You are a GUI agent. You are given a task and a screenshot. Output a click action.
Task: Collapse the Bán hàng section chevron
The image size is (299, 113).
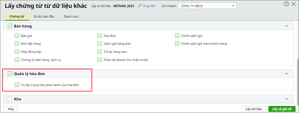click(x=286, y=26)
